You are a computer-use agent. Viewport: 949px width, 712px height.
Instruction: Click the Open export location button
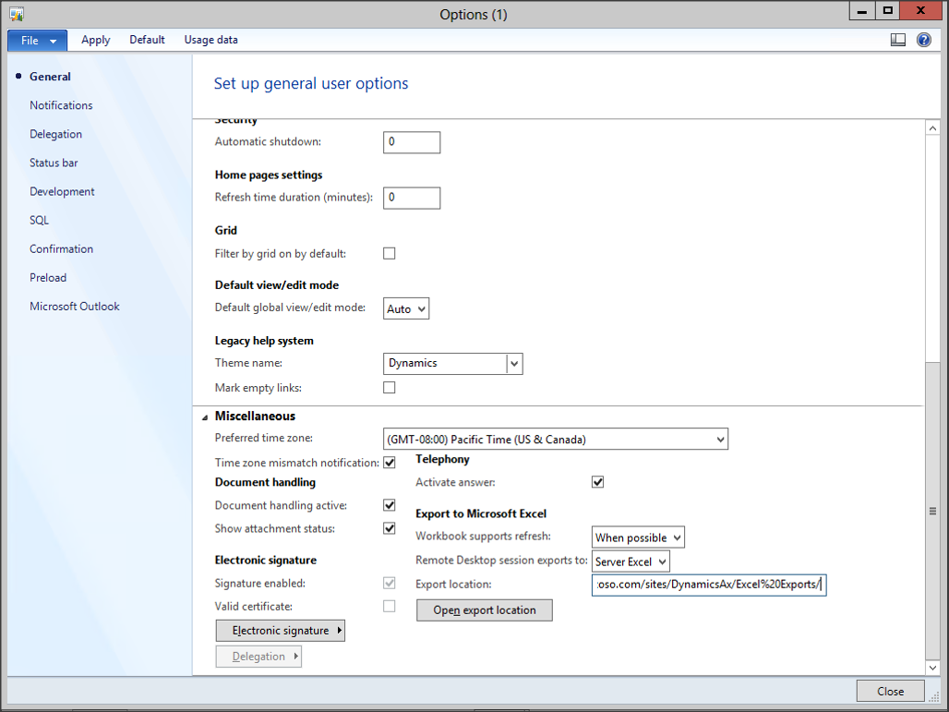tap(485, 610)
